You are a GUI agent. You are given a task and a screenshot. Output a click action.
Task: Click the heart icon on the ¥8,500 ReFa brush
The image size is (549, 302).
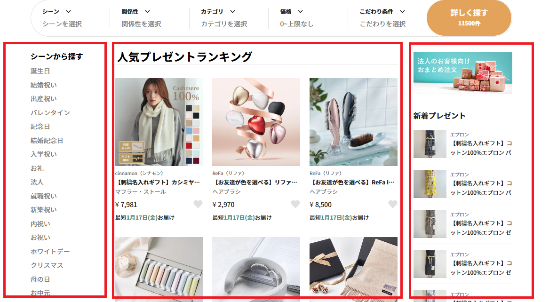[393, 204]
